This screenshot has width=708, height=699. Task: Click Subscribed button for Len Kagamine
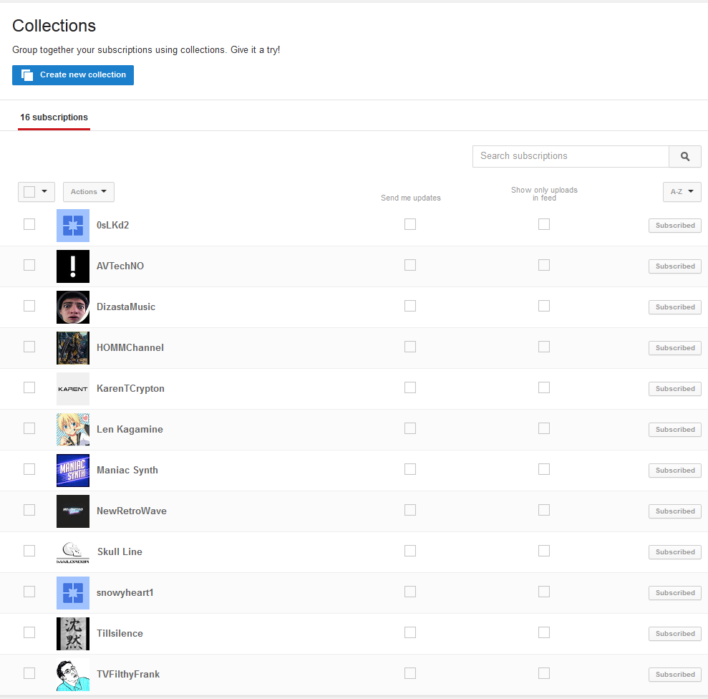coord(675,430)
